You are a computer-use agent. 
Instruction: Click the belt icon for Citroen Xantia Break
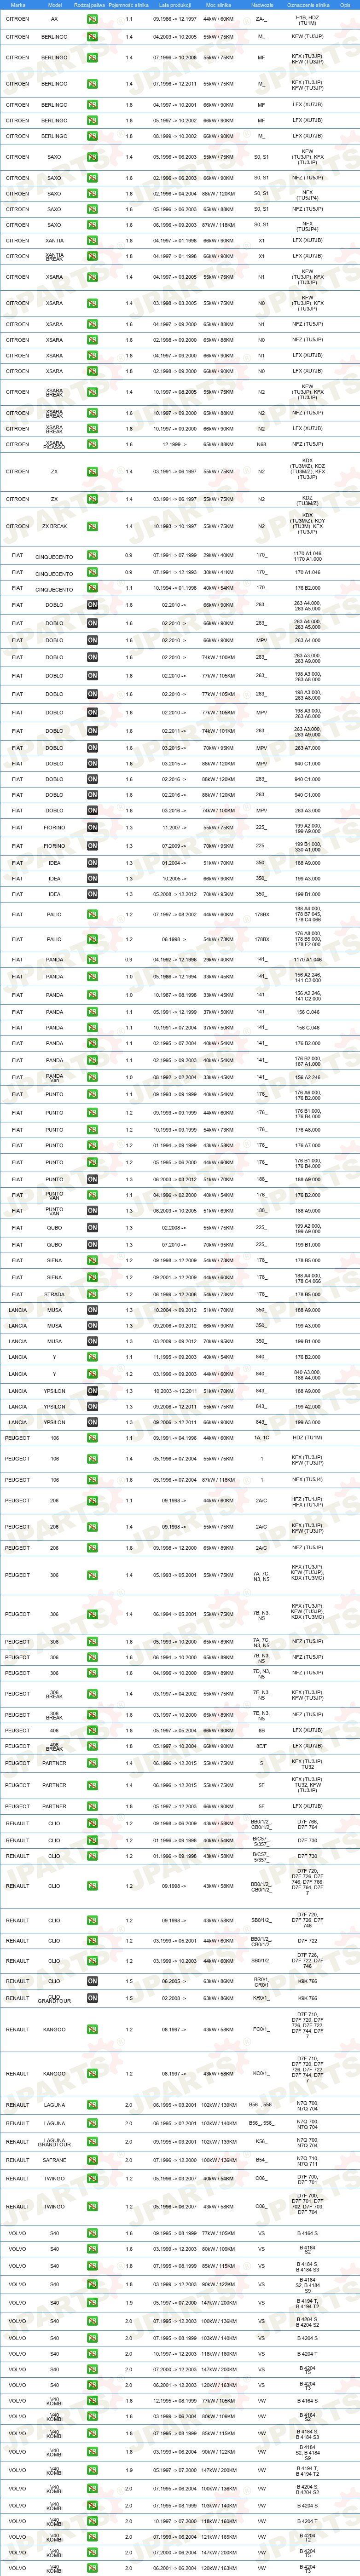click(92, 256)
